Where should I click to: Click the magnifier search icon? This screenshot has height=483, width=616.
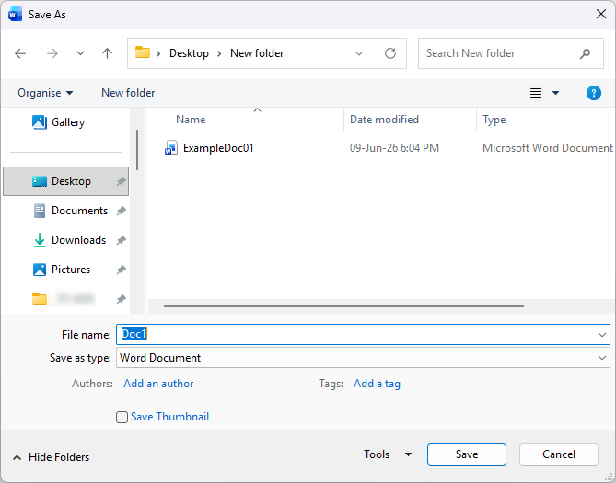pyautogui.click(x=585, y=53)
